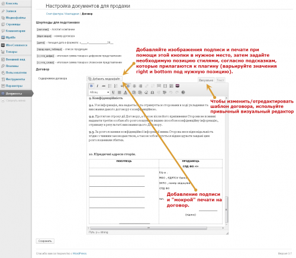The height and width of the screenshot is (258, 296).
Task: Collapse sidebar via Свернуть меню
Action: 16,101
